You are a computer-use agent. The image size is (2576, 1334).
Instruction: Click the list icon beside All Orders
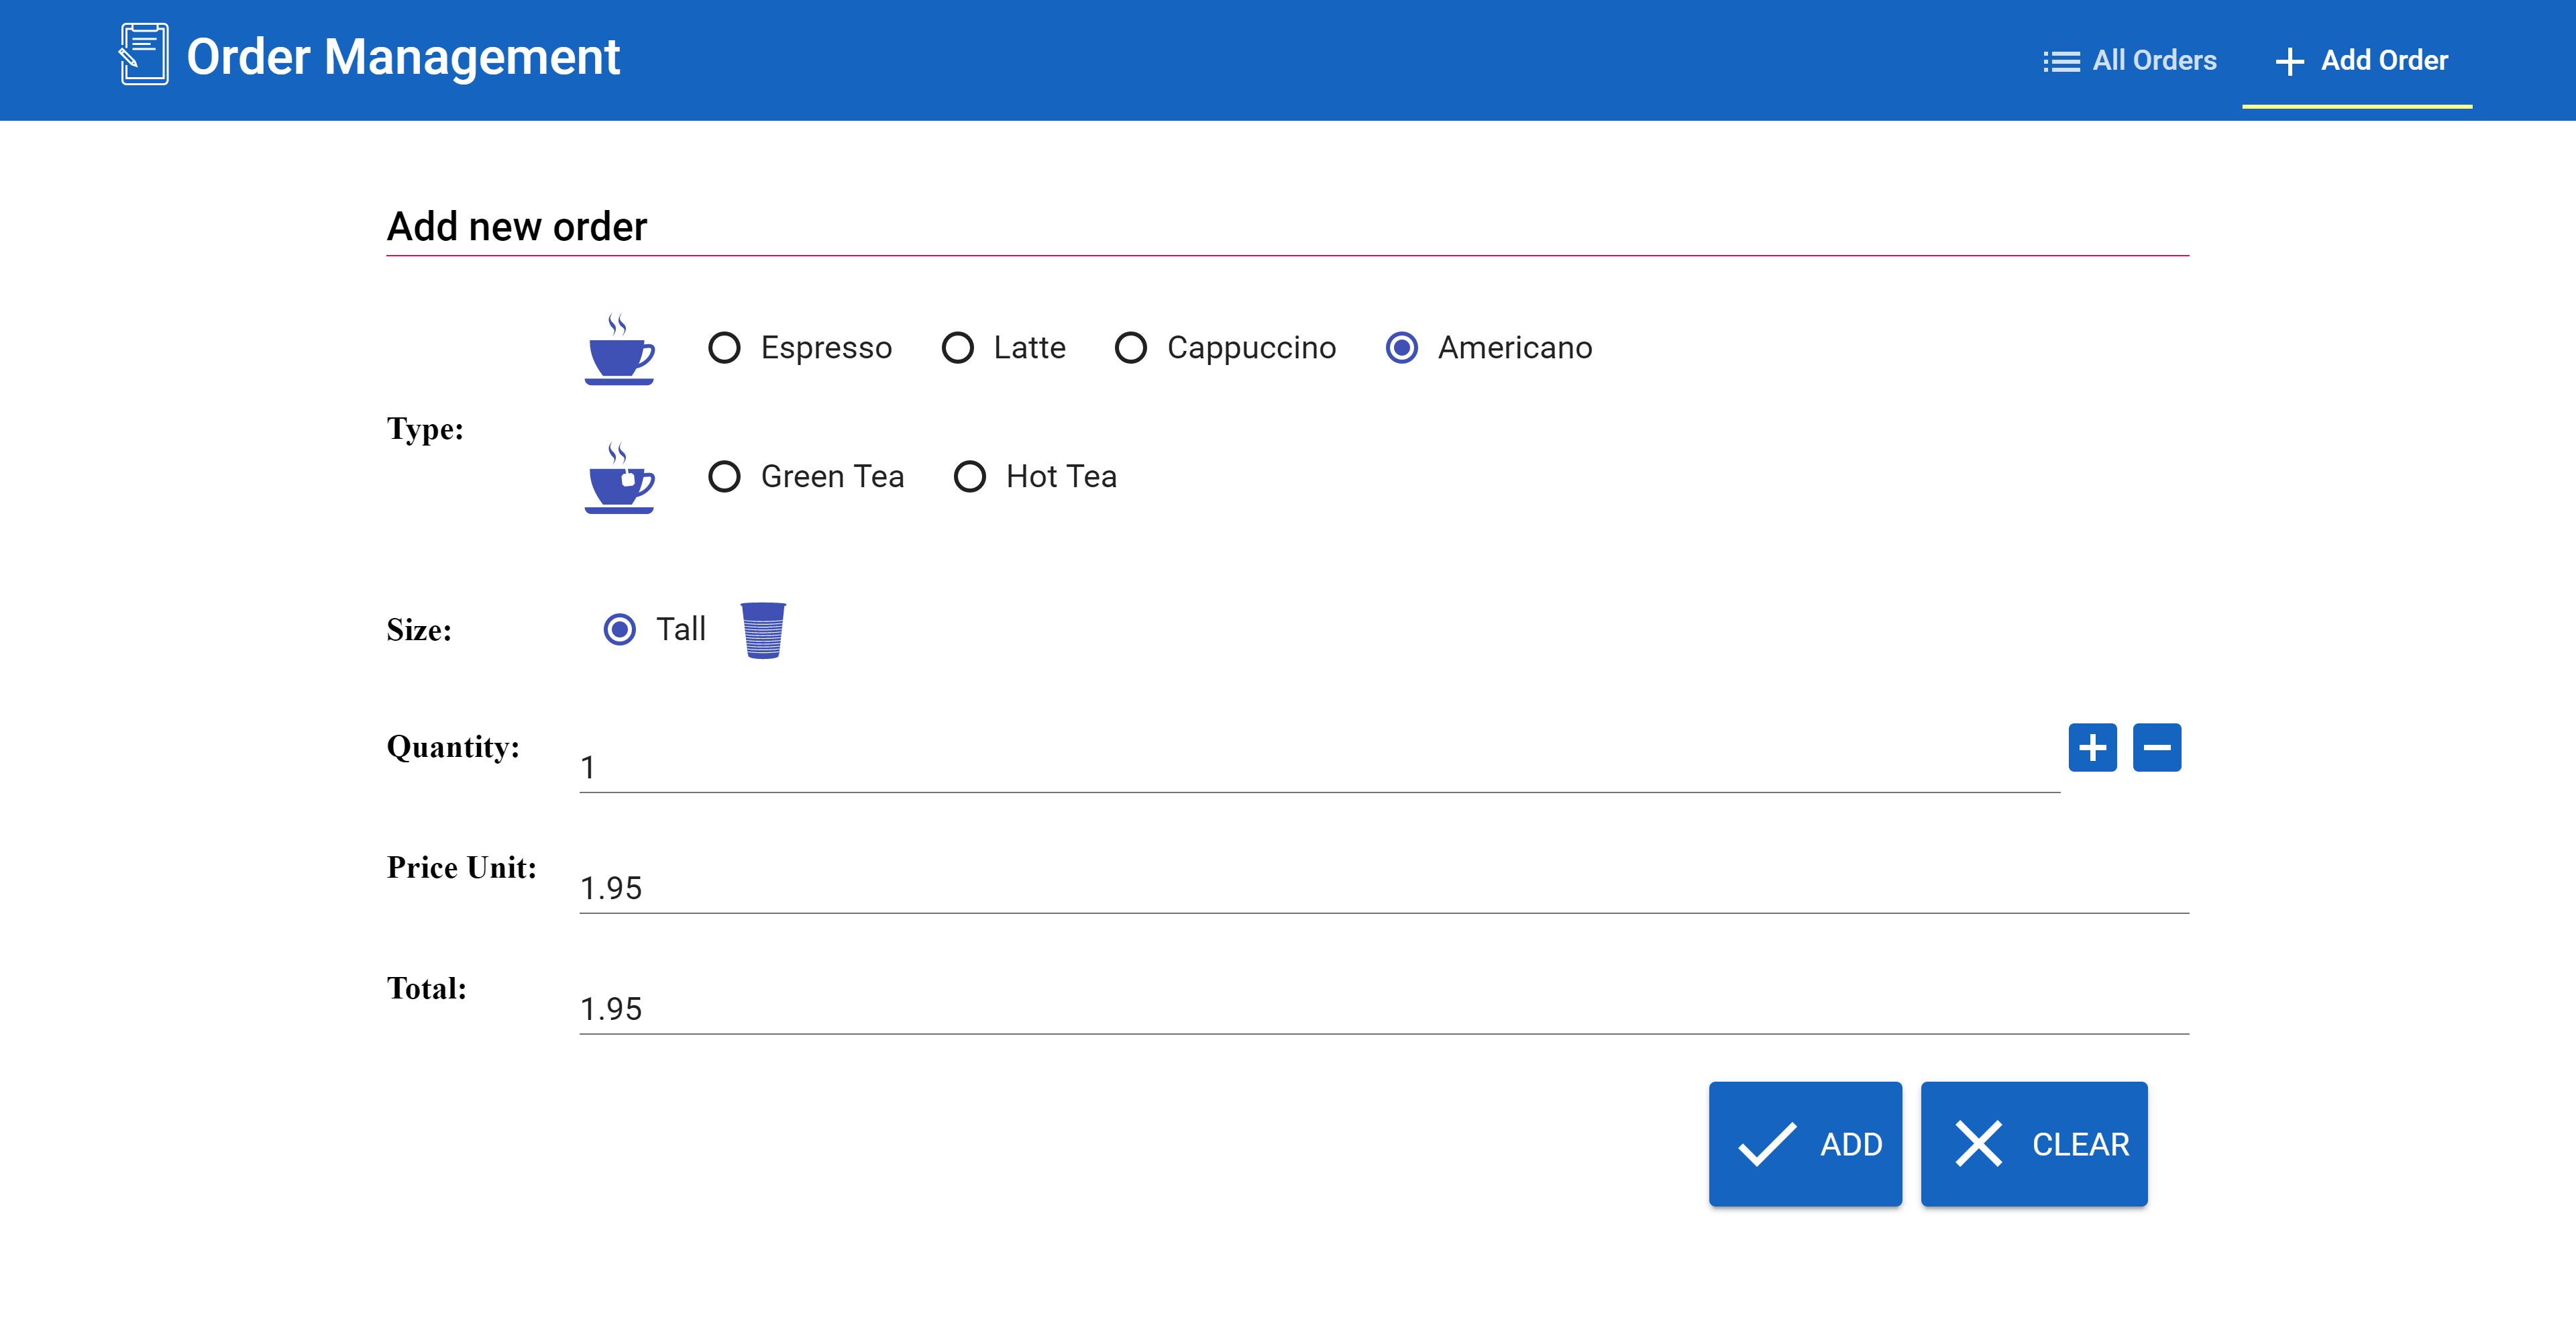2060,61
